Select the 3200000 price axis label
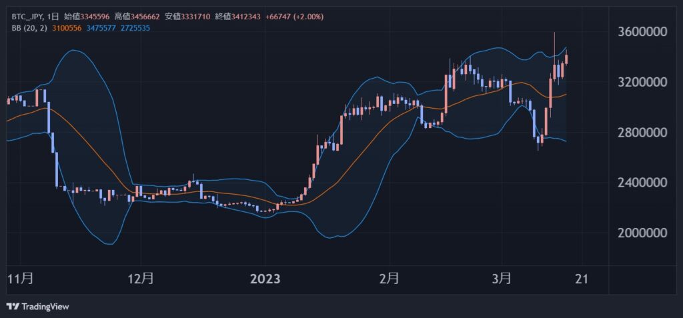 tap(642, 82)
